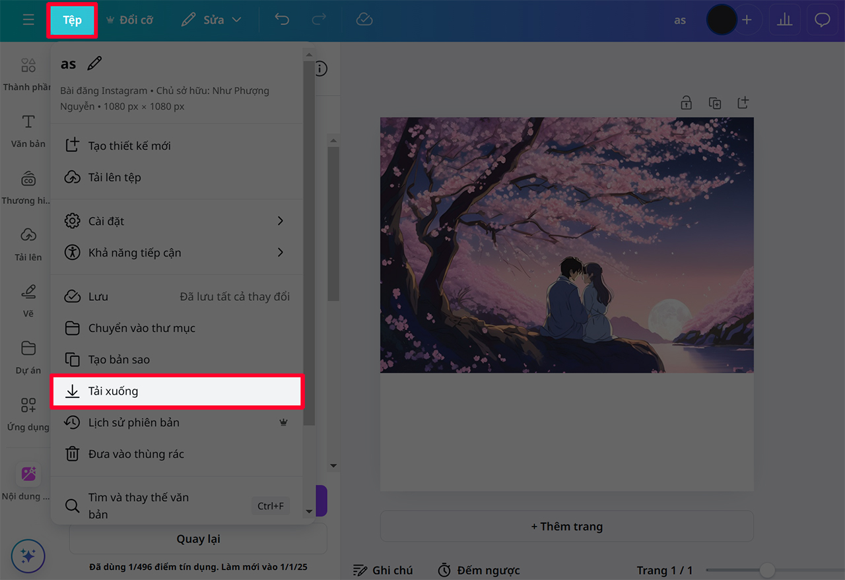
Task: Expand the Khả năng tiếp cận submenu
Action: point(177,253)
